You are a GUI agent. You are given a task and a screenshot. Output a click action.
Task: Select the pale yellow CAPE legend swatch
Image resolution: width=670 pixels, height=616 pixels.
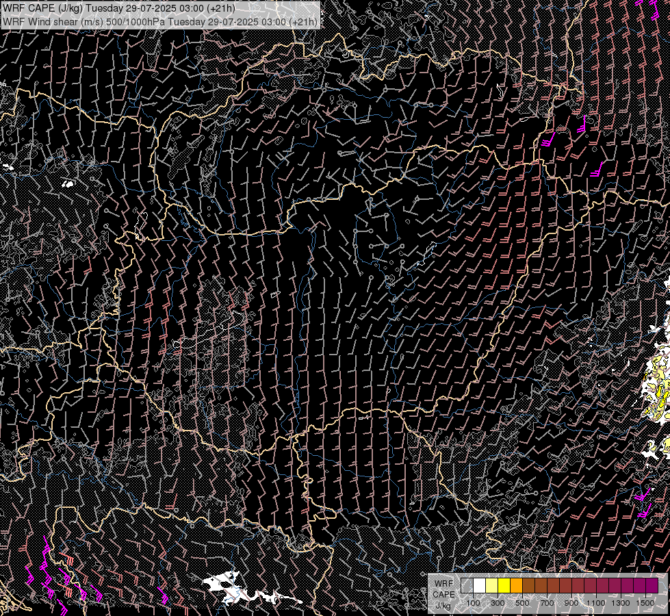(x=492, y=585)
